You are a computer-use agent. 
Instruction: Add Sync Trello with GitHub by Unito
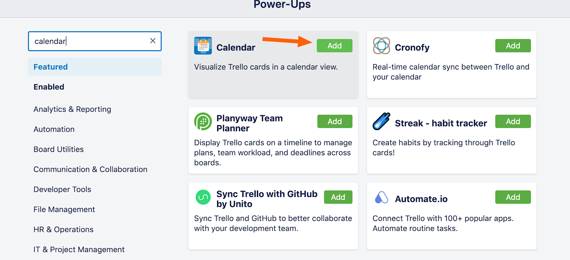point(338,197)
